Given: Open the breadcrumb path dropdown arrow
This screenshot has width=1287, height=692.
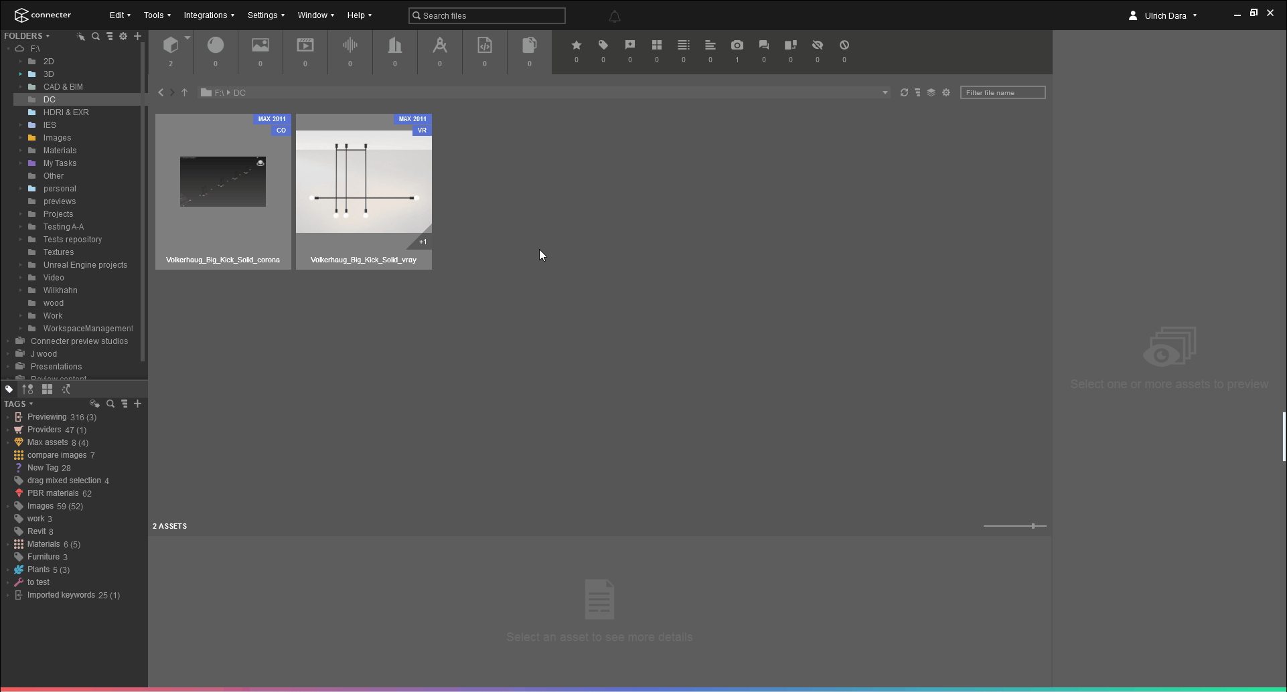Looking at the screenshot, I should 885,92.
